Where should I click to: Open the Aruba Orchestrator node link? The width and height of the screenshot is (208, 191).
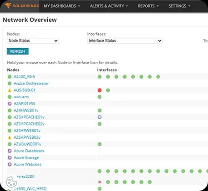click(x=31, y=83)
